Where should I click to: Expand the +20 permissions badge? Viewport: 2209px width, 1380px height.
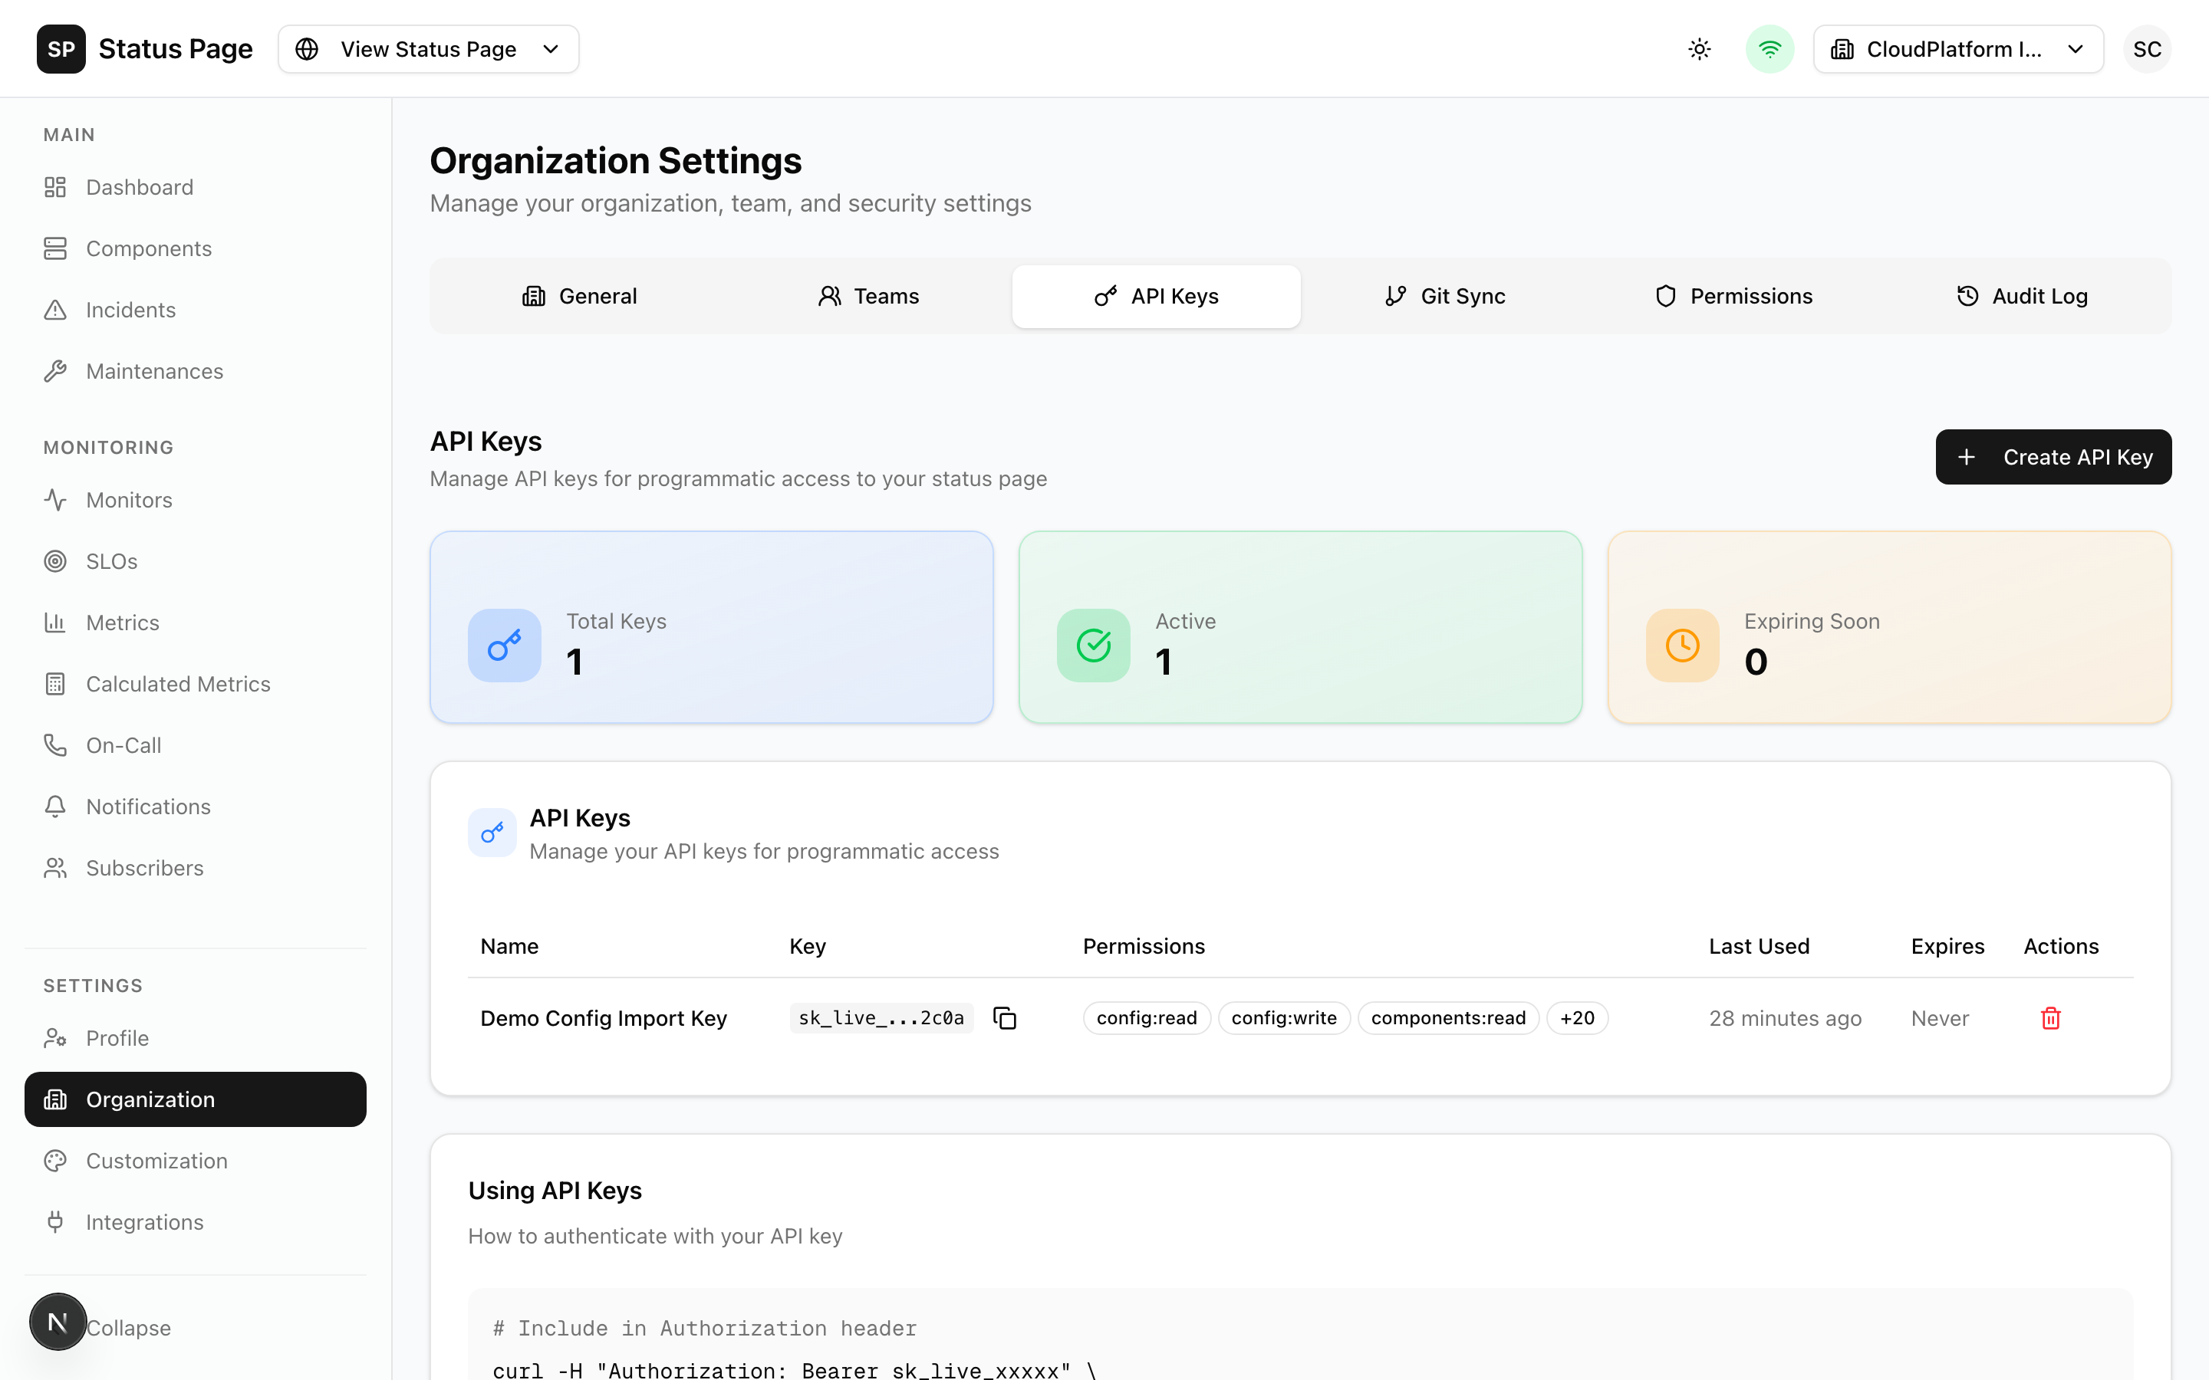click(1576, 1017)
